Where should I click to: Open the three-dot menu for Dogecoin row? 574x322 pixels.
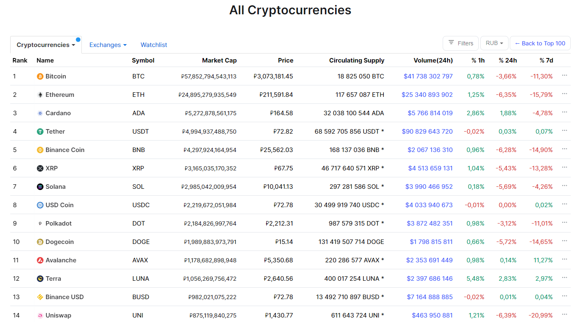(565, 241)
